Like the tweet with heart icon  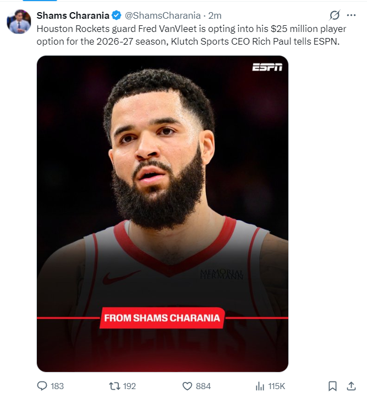pyautogui.click(x=188, y=386)
